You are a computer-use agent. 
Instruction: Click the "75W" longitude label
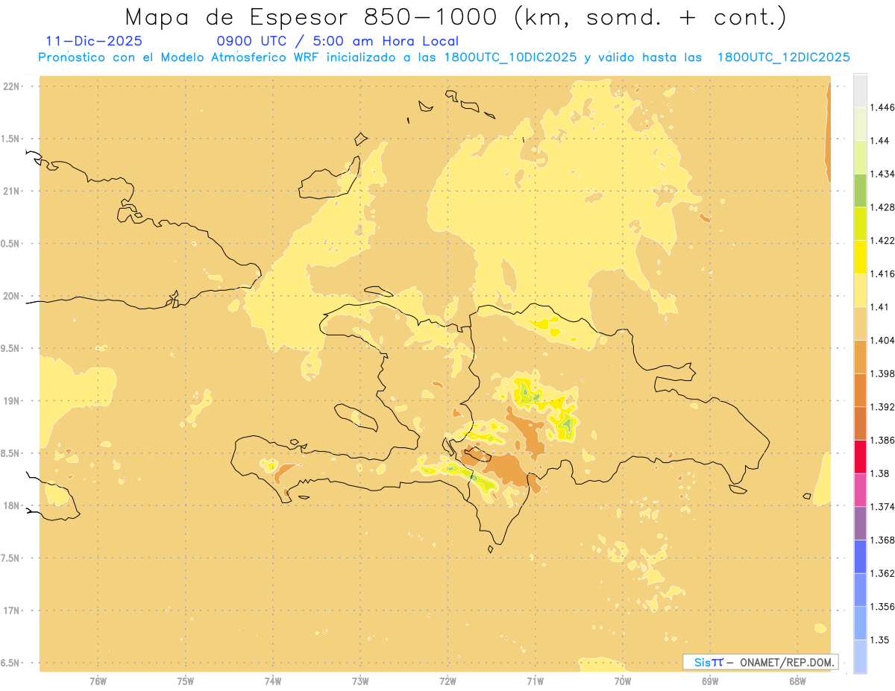[x=186, y=681]
